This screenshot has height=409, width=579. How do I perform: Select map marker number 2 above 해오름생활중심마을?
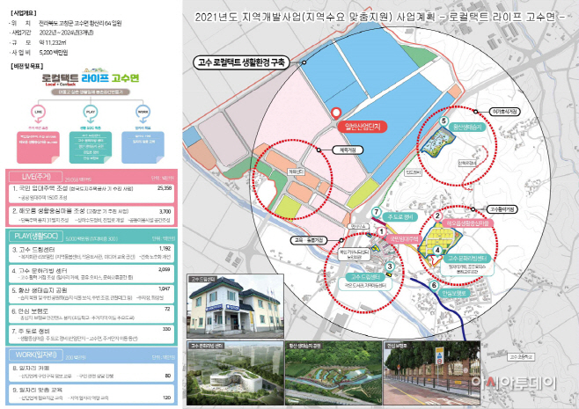437,216
